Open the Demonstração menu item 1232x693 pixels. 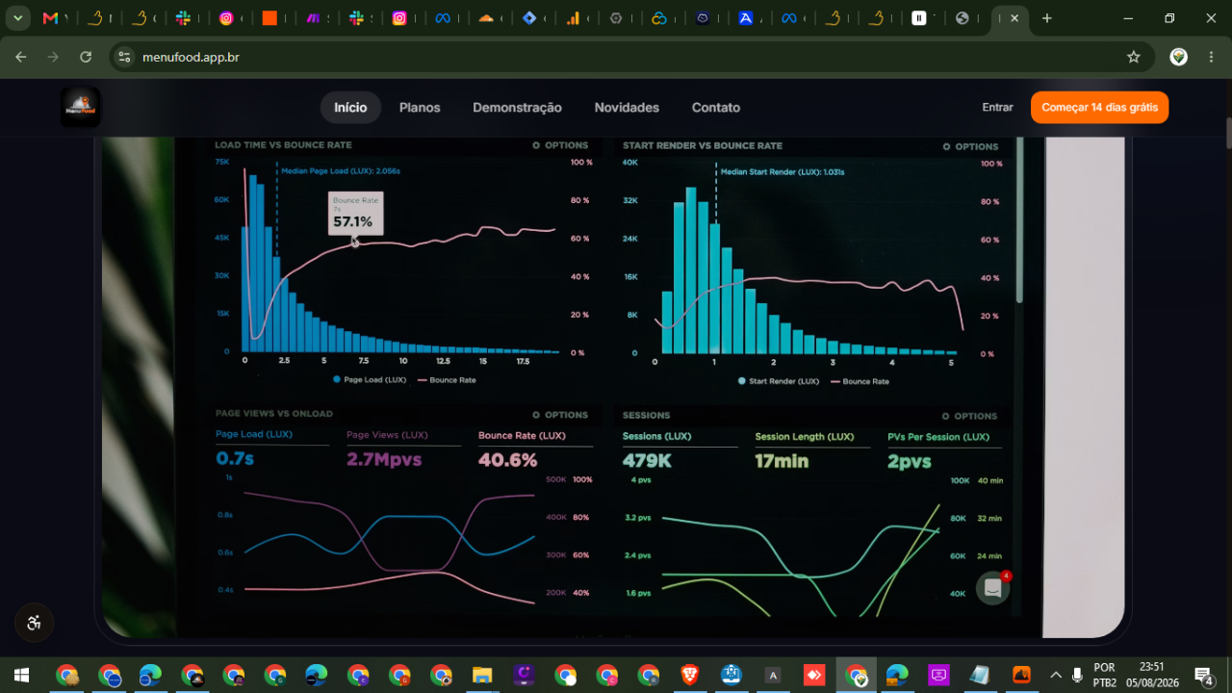[517, 108]
